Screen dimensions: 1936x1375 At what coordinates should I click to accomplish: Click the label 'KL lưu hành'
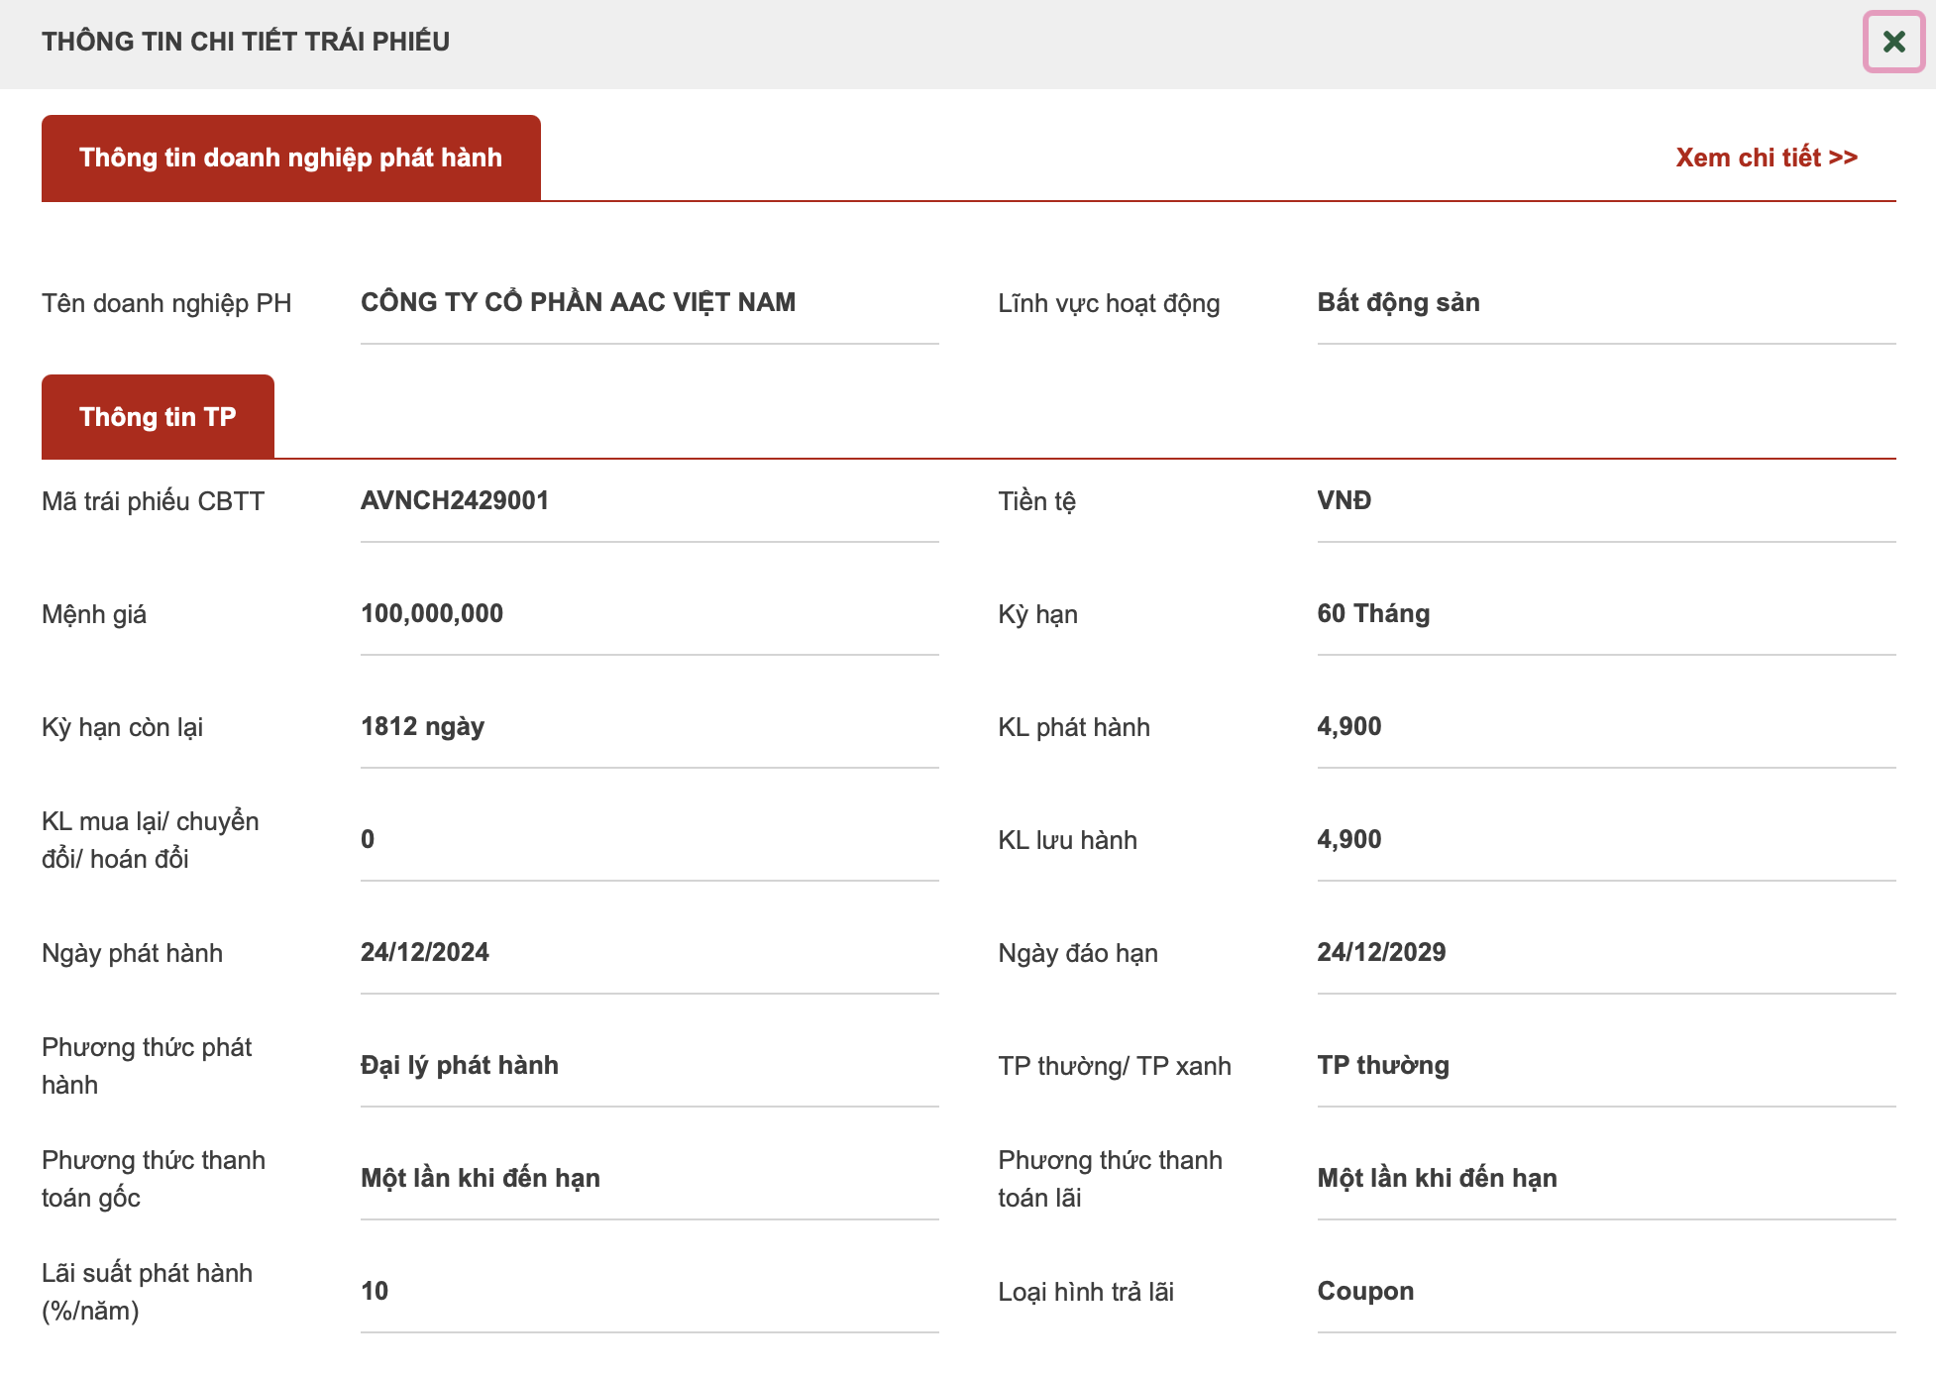pyautogui.click(x=1067, y=840)
